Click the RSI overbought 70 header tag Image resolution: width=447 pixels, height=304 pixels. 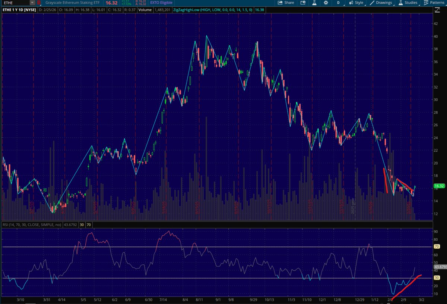pyautogui.click(x=89, y=225)
